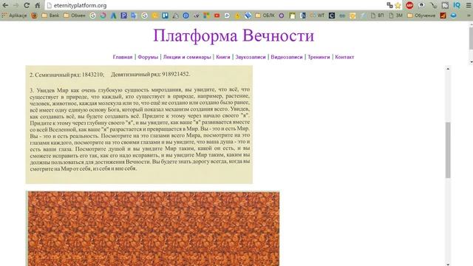473x266 pixels.
Task: Click the content frame scroll up arrow
Action: click(x=448, y=69)
